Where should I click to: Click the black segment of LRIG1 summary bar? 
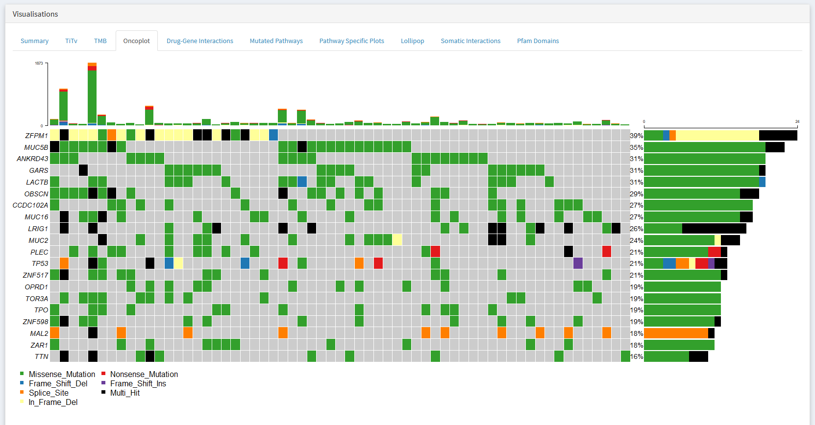pyautogui.click(x=714, y=229)
